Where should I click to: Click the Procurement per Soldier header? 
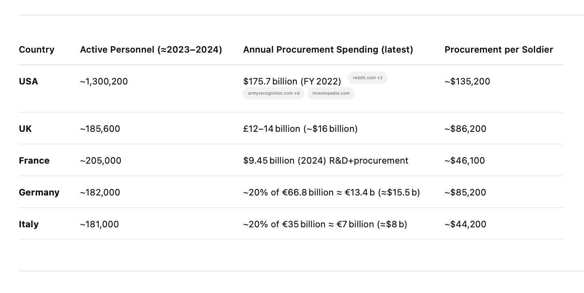click(499, 49)
